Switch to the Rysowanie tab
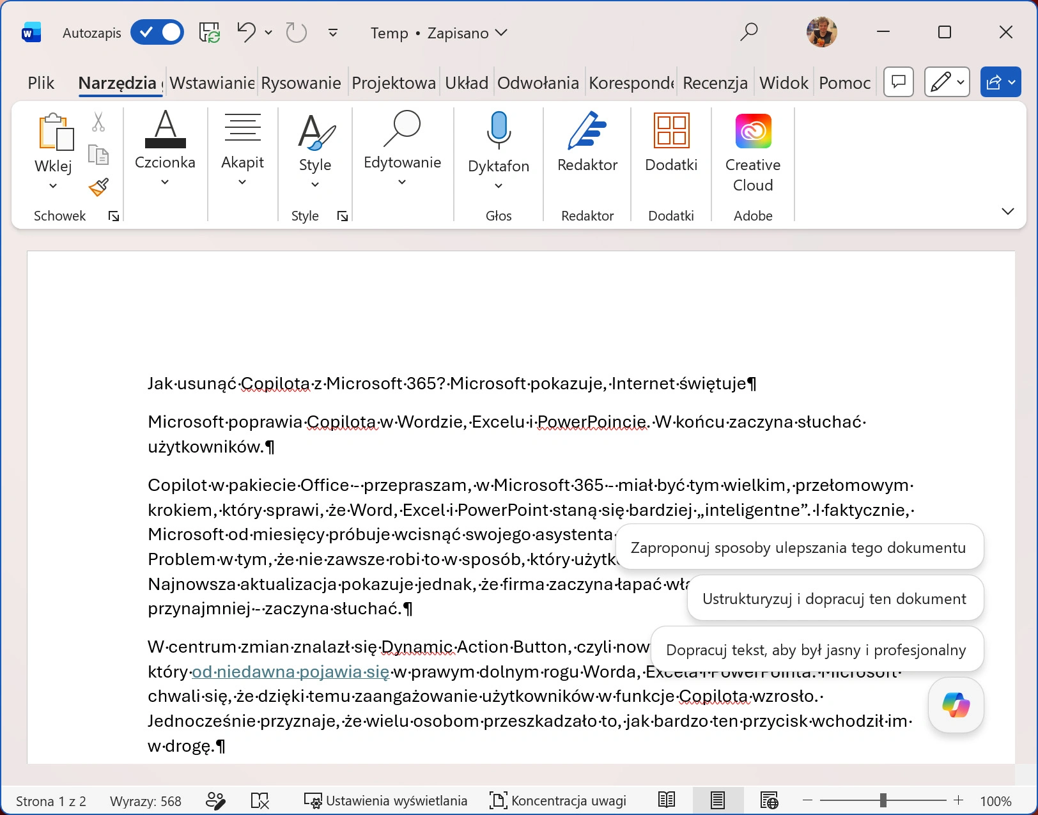 pyautogui.click(x=301, y=83)
